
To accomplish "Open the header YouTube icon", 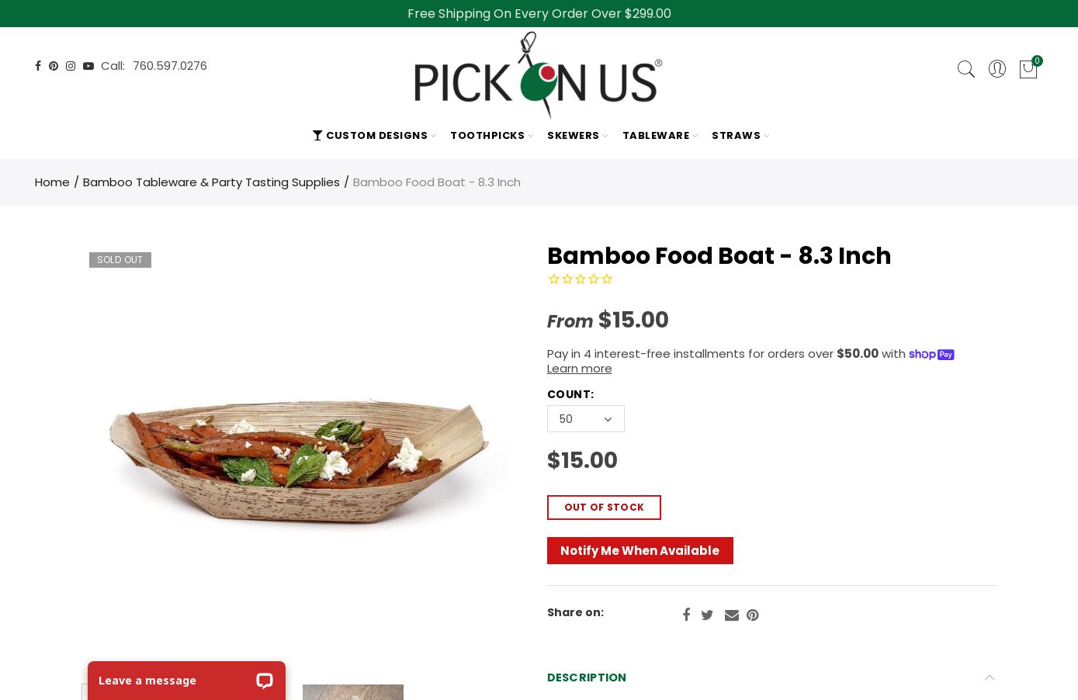I will pos(88,66).
